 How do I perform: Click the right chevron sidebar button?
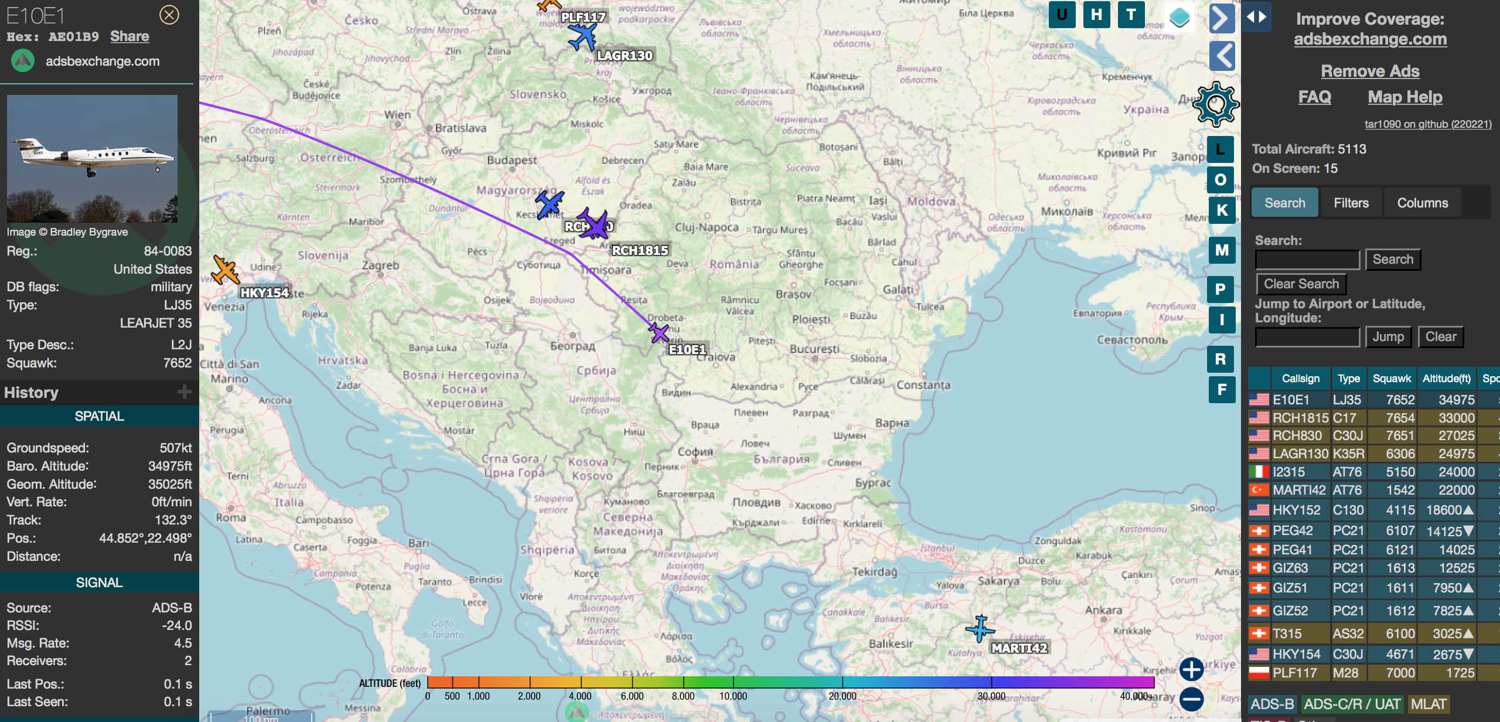[x=1222, y=18]
